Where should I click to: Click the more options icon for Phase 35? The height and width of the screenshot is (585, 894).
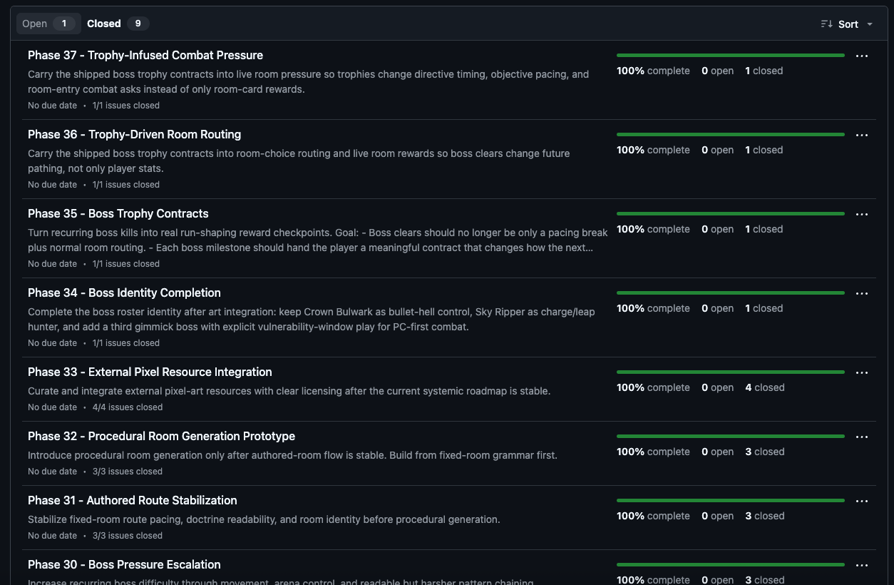(x=861, y=215)
